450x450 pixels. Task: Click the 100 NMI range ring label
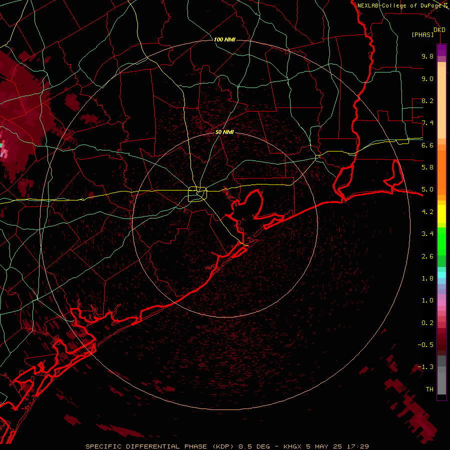[224, 39]
